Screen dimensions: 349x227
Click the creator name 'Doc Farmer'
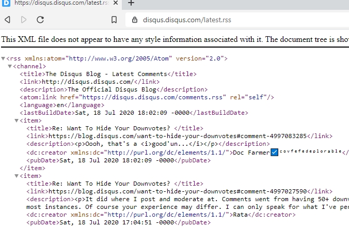pyautogui.click(x=251, y=153)
